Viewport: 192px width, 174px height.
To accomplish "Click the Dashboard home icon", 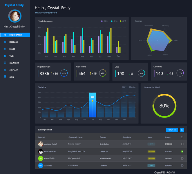I will pyautogui.click(x=5, y=35).
